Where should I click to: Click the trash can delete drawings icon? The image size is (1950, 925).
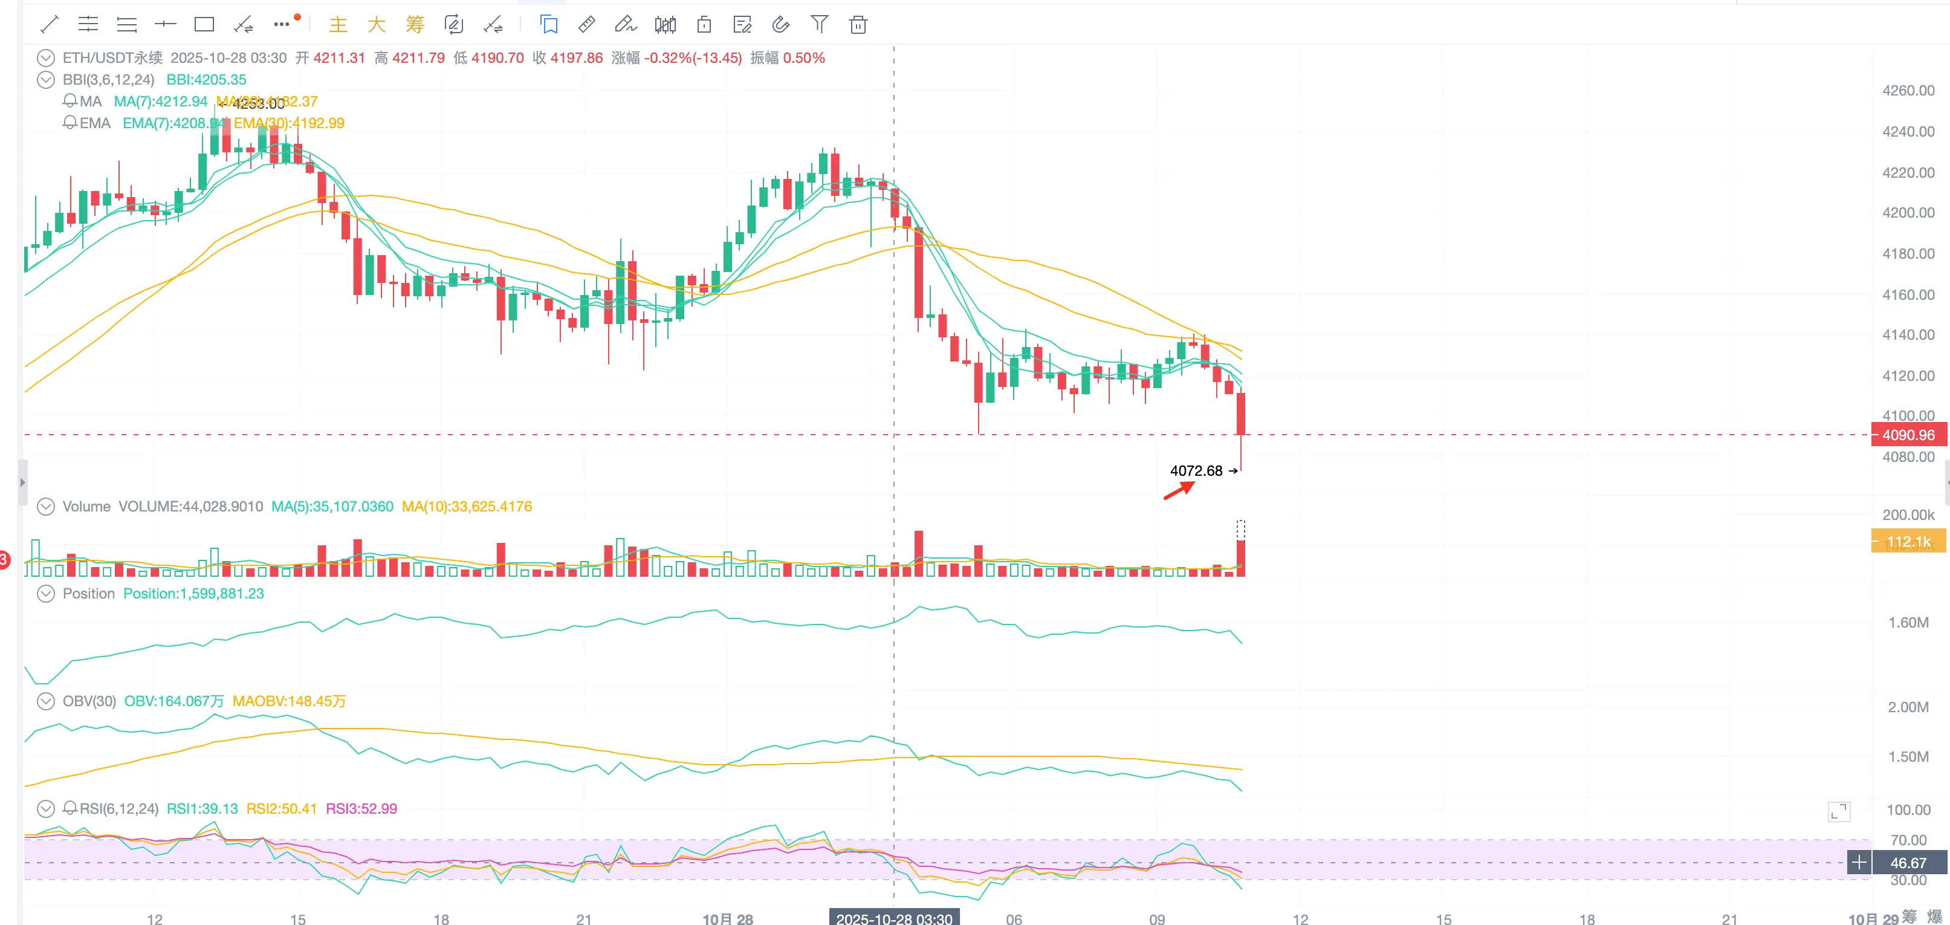[x=858, y=25]
